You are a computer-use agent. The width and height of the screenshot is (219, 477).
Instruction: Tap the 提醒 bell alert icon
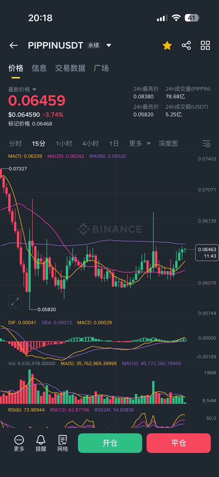point(41,443)
